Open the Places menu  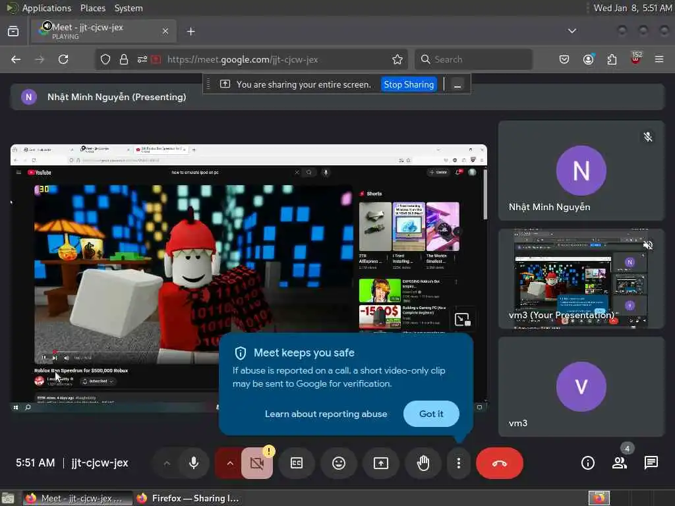(92, 8)
